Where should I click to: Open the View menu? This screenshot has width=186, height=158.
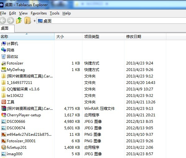(23, 13)
